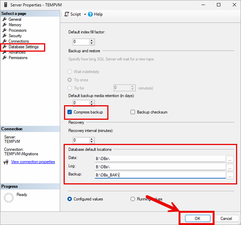Expand the Script dropdown arrow
241x225 pixels.
coord(85,15)
